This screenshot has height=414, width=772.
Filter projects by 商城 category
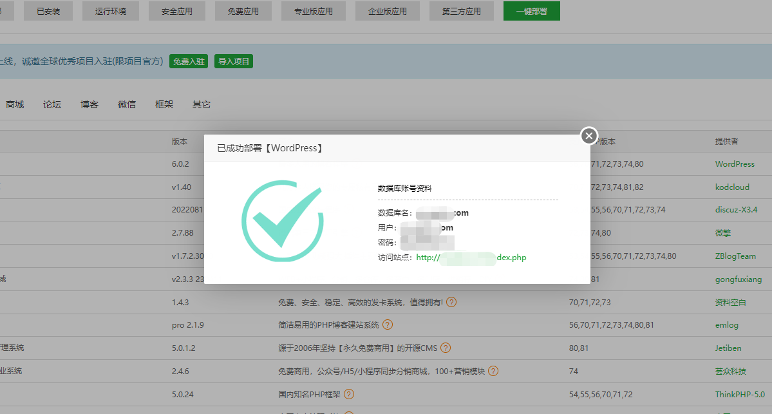pos(15,104)
